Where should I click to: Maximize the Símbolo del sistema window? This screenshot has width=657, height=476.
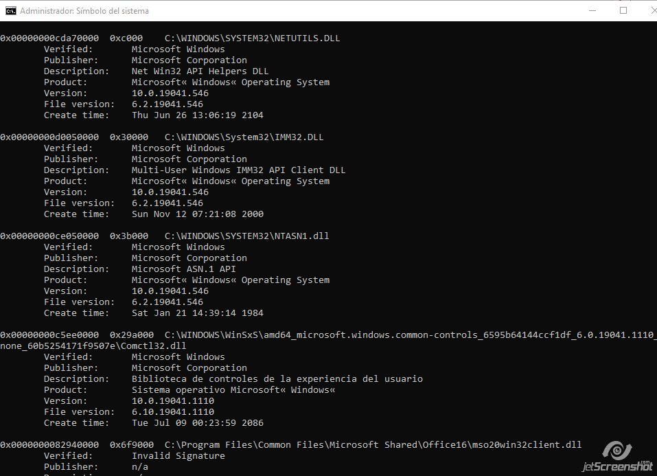tap(623, 10)
